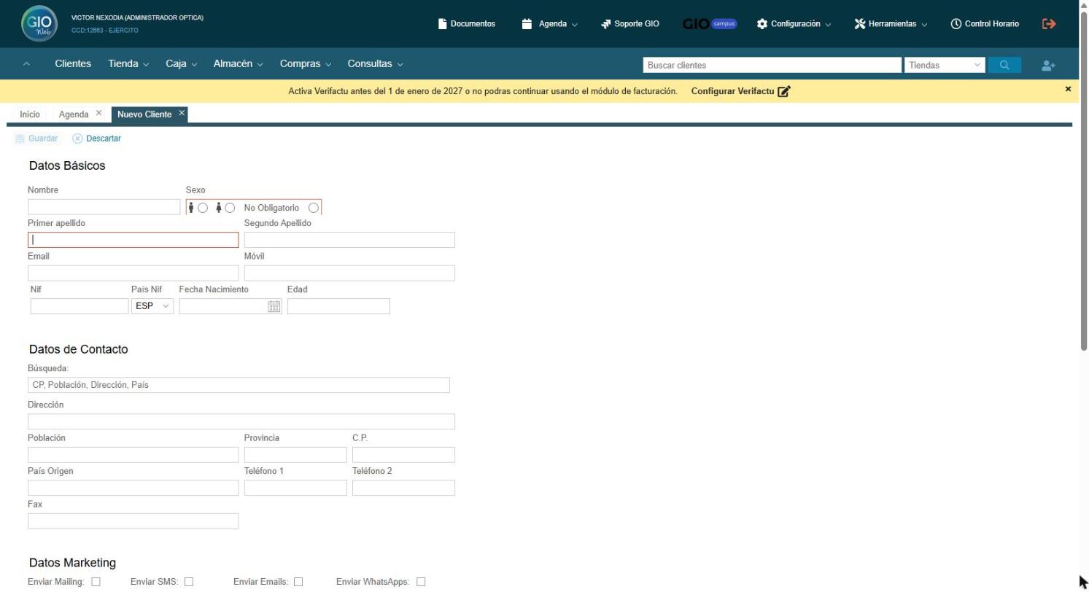Screen dimensions: 1089x592
Task: Open Control Horario clock
Action: click(985, 24)
